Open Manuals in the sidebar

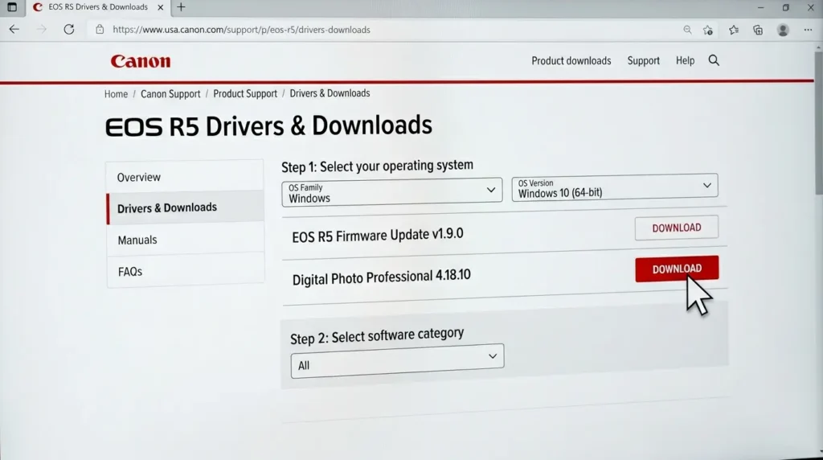[x=185, y=240]
